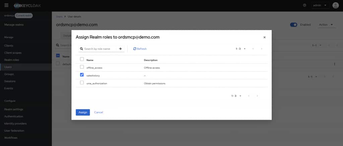
Task: Open Manage realms in sidebar
Action: coord(14,25)
